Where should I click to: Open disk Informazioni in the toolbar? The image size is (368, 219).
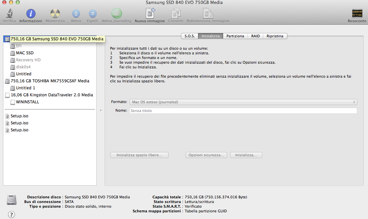click(31, 14)
